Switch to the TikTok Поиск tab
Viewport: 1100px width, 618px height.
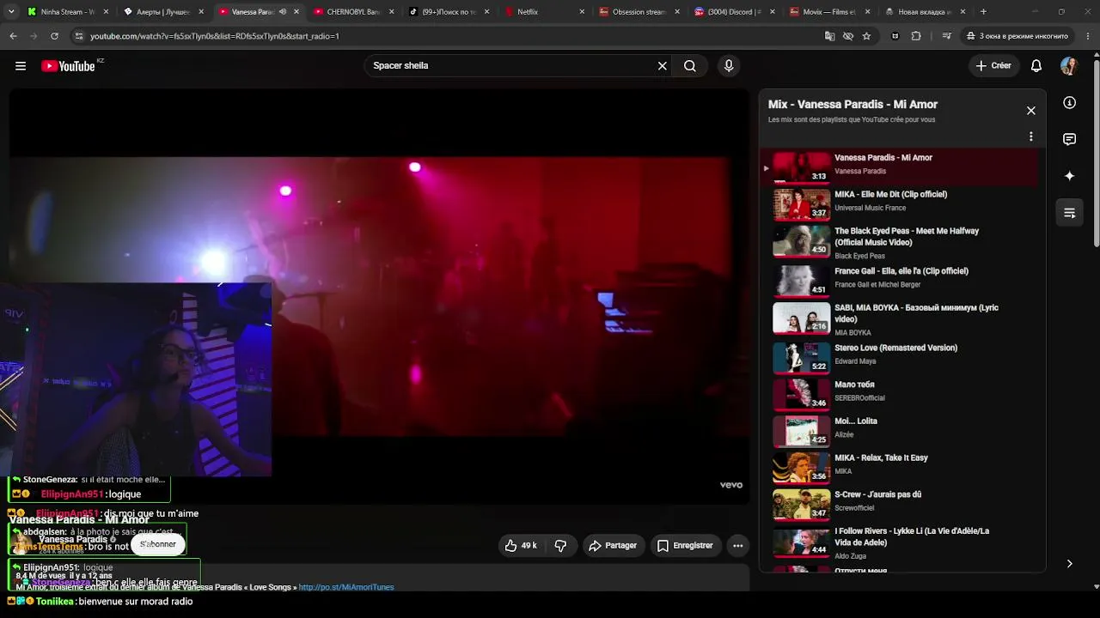coord(449,12)
